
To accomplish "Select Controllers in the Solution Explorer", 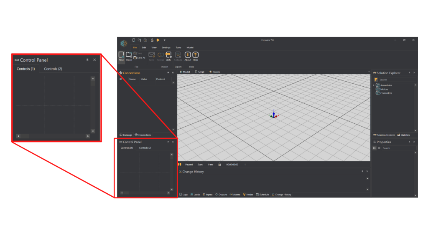I will coord(384,93).
